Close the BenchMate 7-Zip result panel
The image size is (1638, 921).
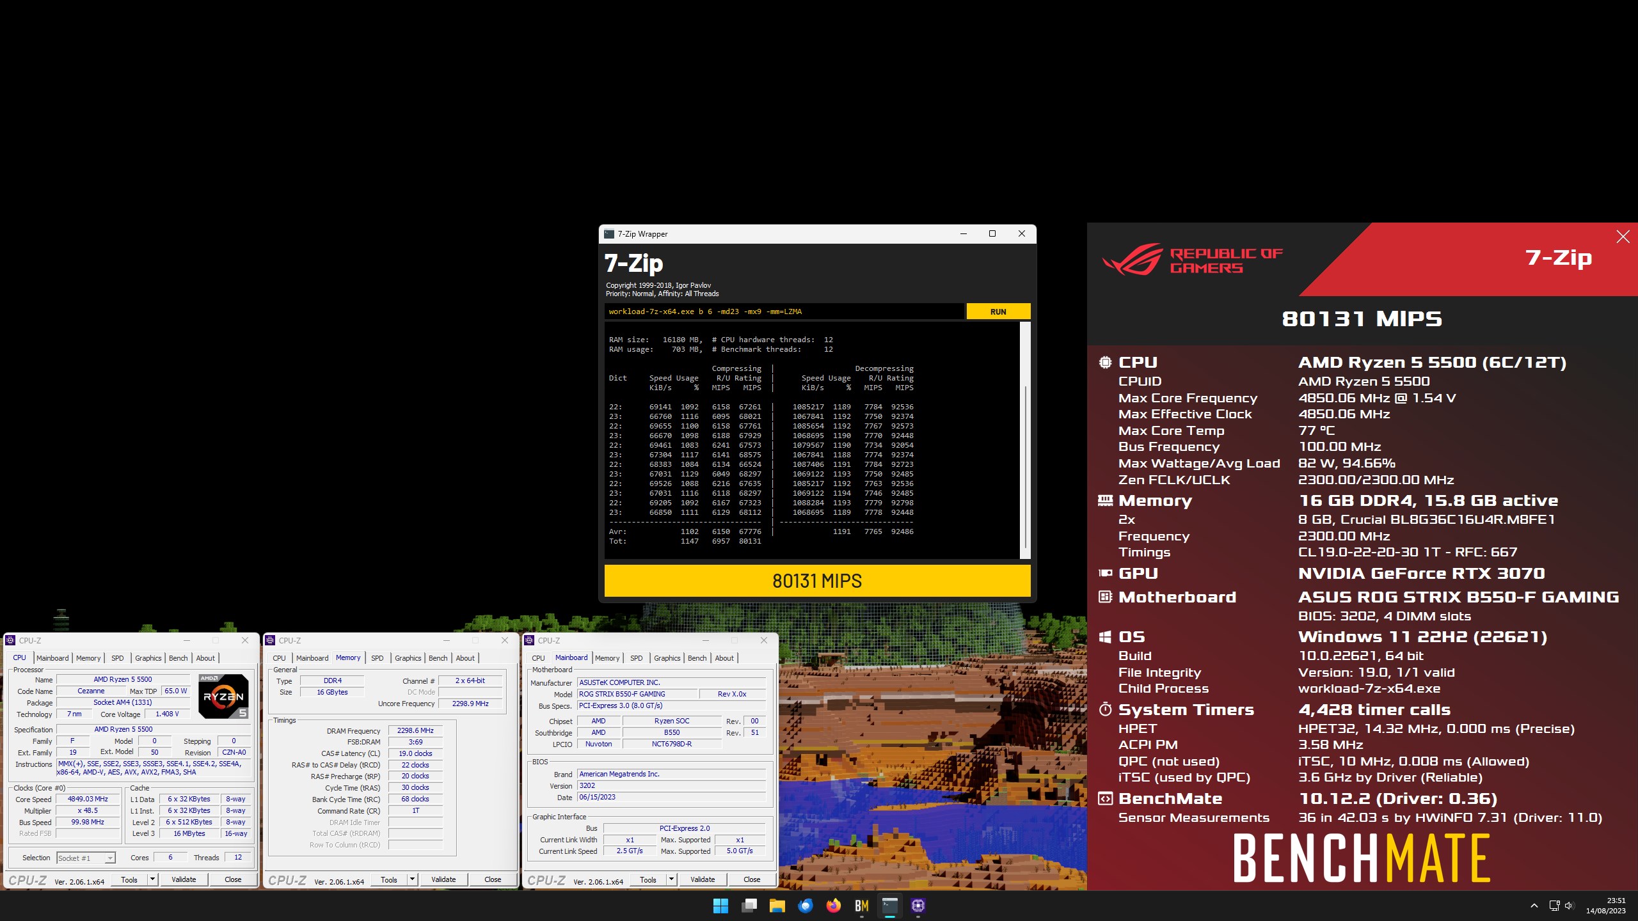[1623, 237]
